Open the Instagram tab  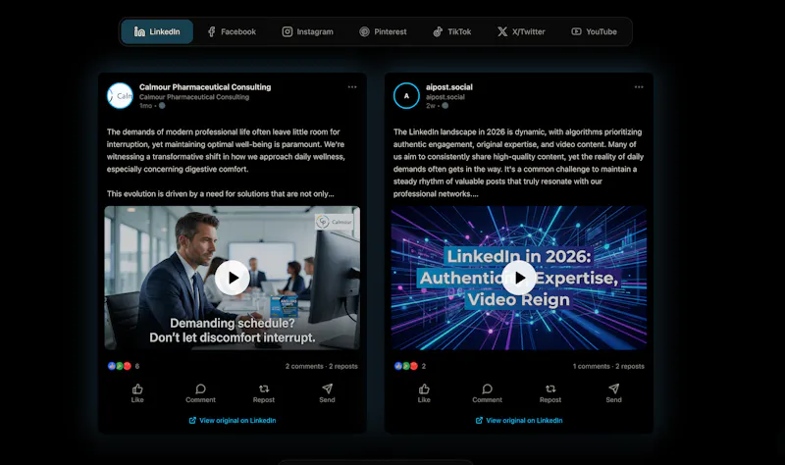tap(307, 31)
